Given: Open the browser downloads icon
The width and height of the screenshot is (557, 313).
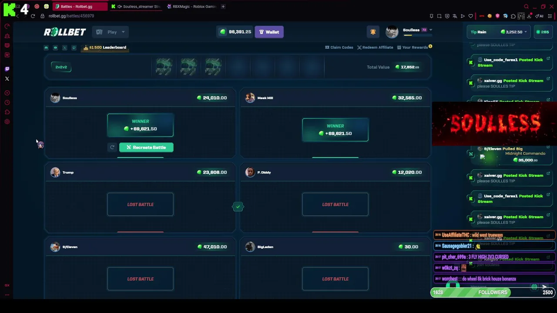Looking at the screenshot, I should (x=529, y=16).
